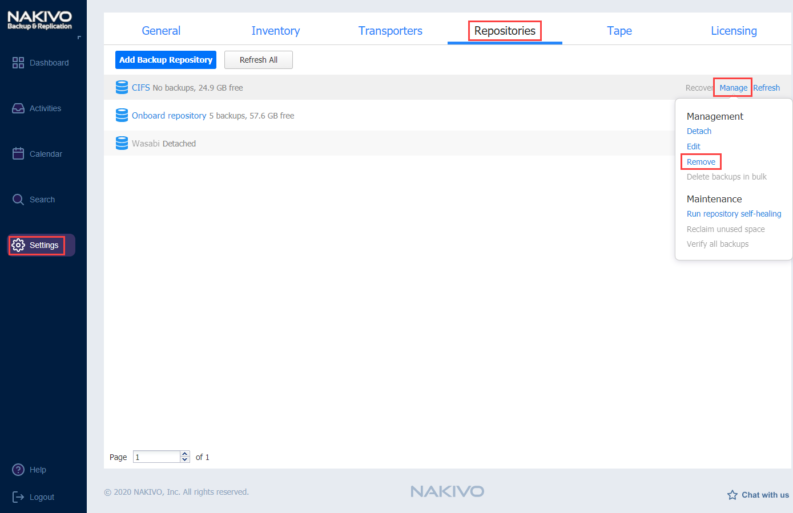Switch to the Transporters tab
Viewport: 793px width, 513px height.
pyautogui.click(x=391, y=31)
